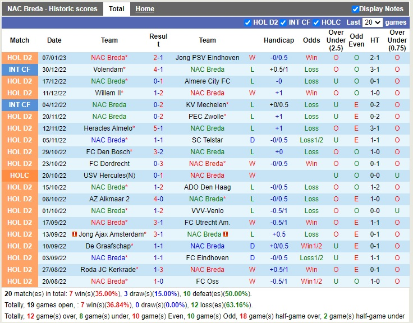This screenshot has width=413, height=323.
Task: Uncheck the HOL D2 league filter
Action: click(x=247, y=22)
